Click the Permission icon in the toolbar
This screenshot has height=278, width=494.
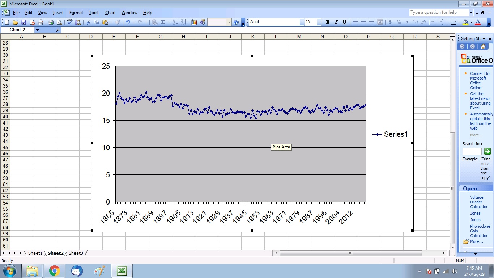point(32,22)
